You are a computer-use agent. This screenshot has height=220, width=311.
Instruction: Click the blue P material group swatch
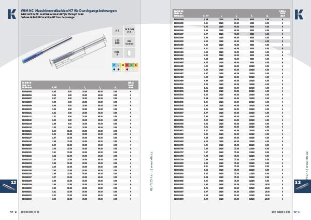[114, 65]
